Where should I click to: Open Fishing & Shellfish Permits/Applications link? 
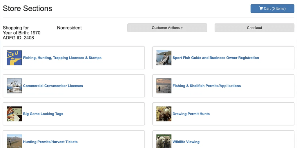[207, 86]
